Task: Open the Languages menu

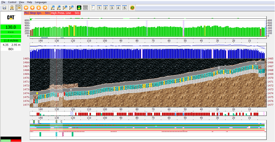Action: [41, 2]
